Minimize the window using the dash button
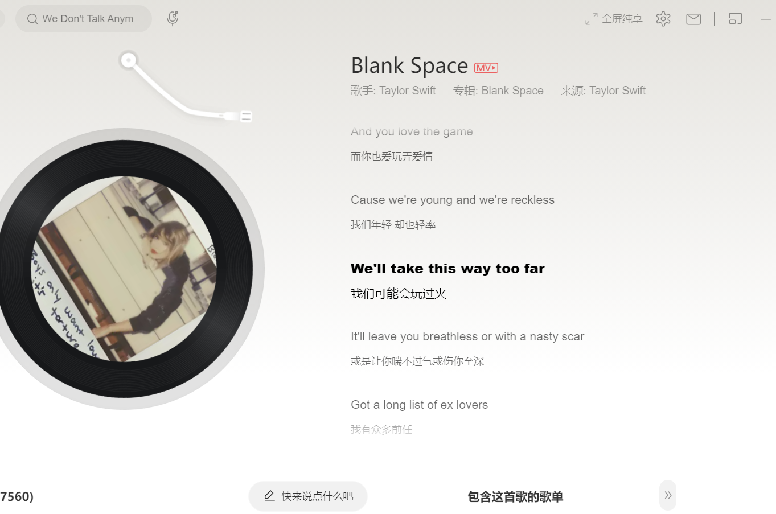The width and height of the screenshot is (776, 514). pyautogui.click(x=766, y=19)
